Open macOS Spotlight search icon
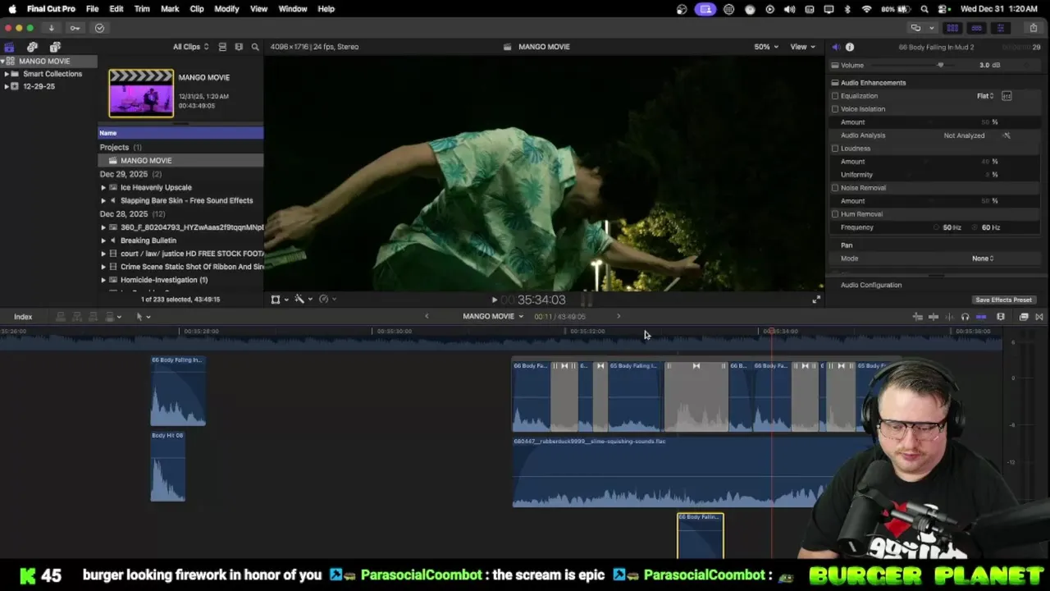This screenshot has height=591, width=1050. click(x=924, y=9)
